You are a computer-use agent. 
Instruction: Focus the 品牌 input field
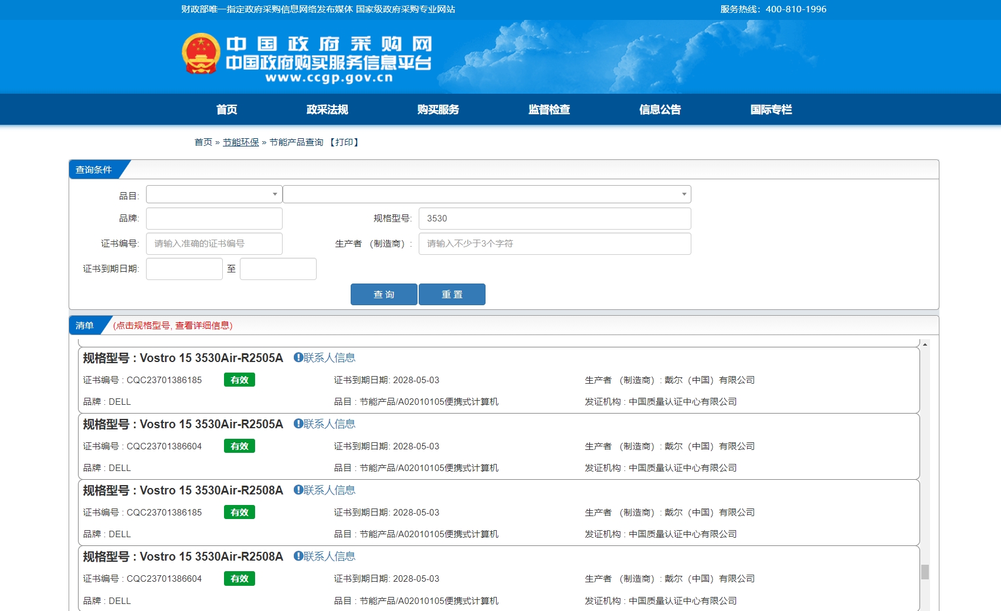[x=214, y=219]
